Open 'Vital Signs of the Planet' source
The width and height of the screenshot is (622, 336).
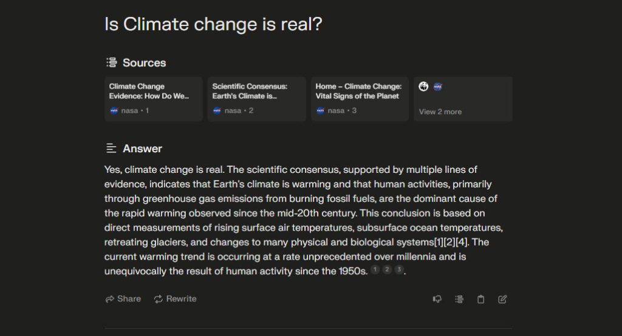pos(360,99)
